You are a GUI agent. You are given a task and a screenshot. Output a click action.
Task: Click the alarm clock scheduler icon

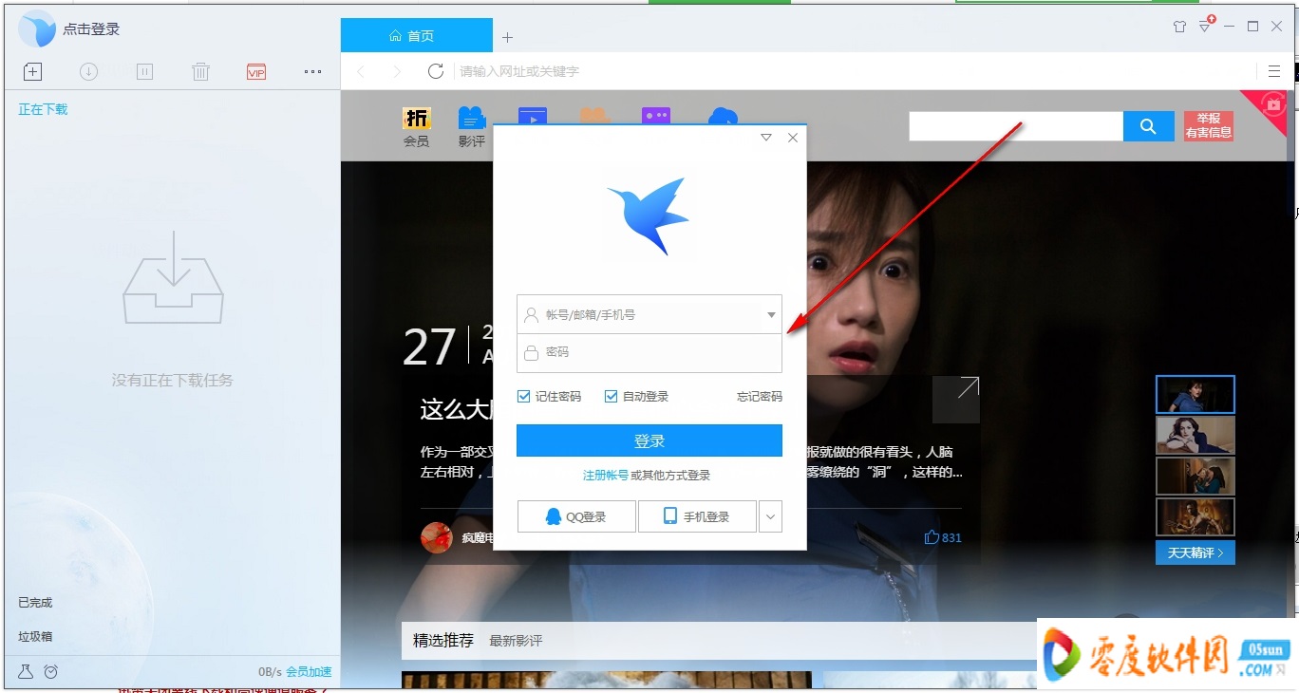[51, 671]
